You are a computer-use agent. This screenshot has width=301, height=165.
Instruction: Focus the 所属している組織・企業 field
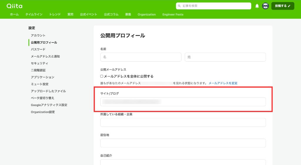(183, 123)
